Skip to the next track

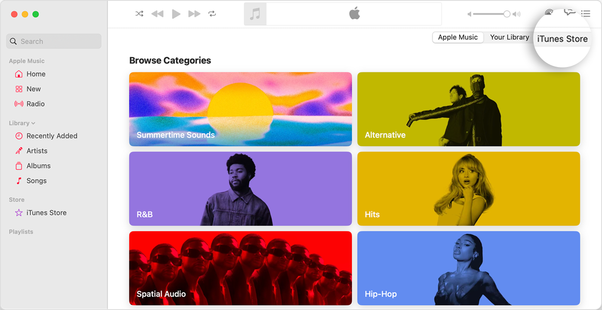coord(194,14)
